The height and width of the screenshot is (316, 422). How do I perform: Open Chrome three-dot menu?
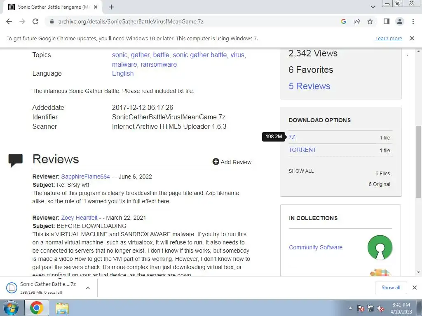413,21
